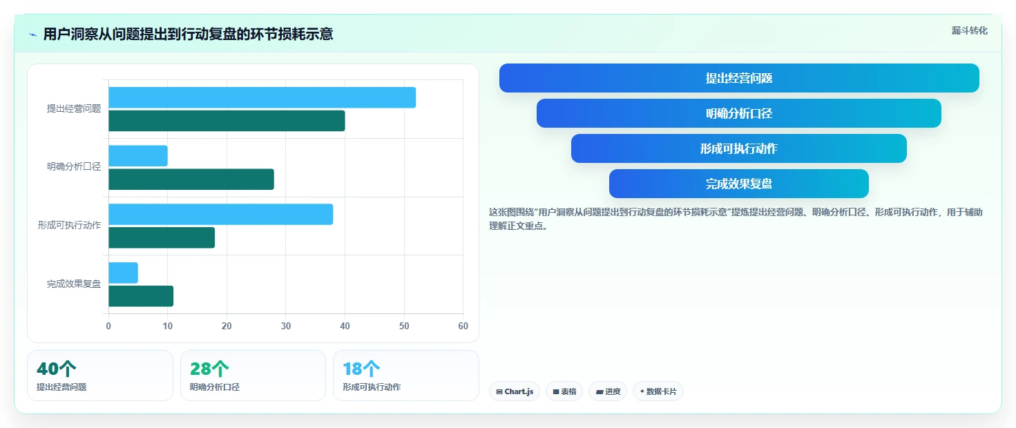Viewport: 1016px width, 428px height.
Task: Select the 形成可执行动作 funnel stage bar
Action: tap(739, 148)
